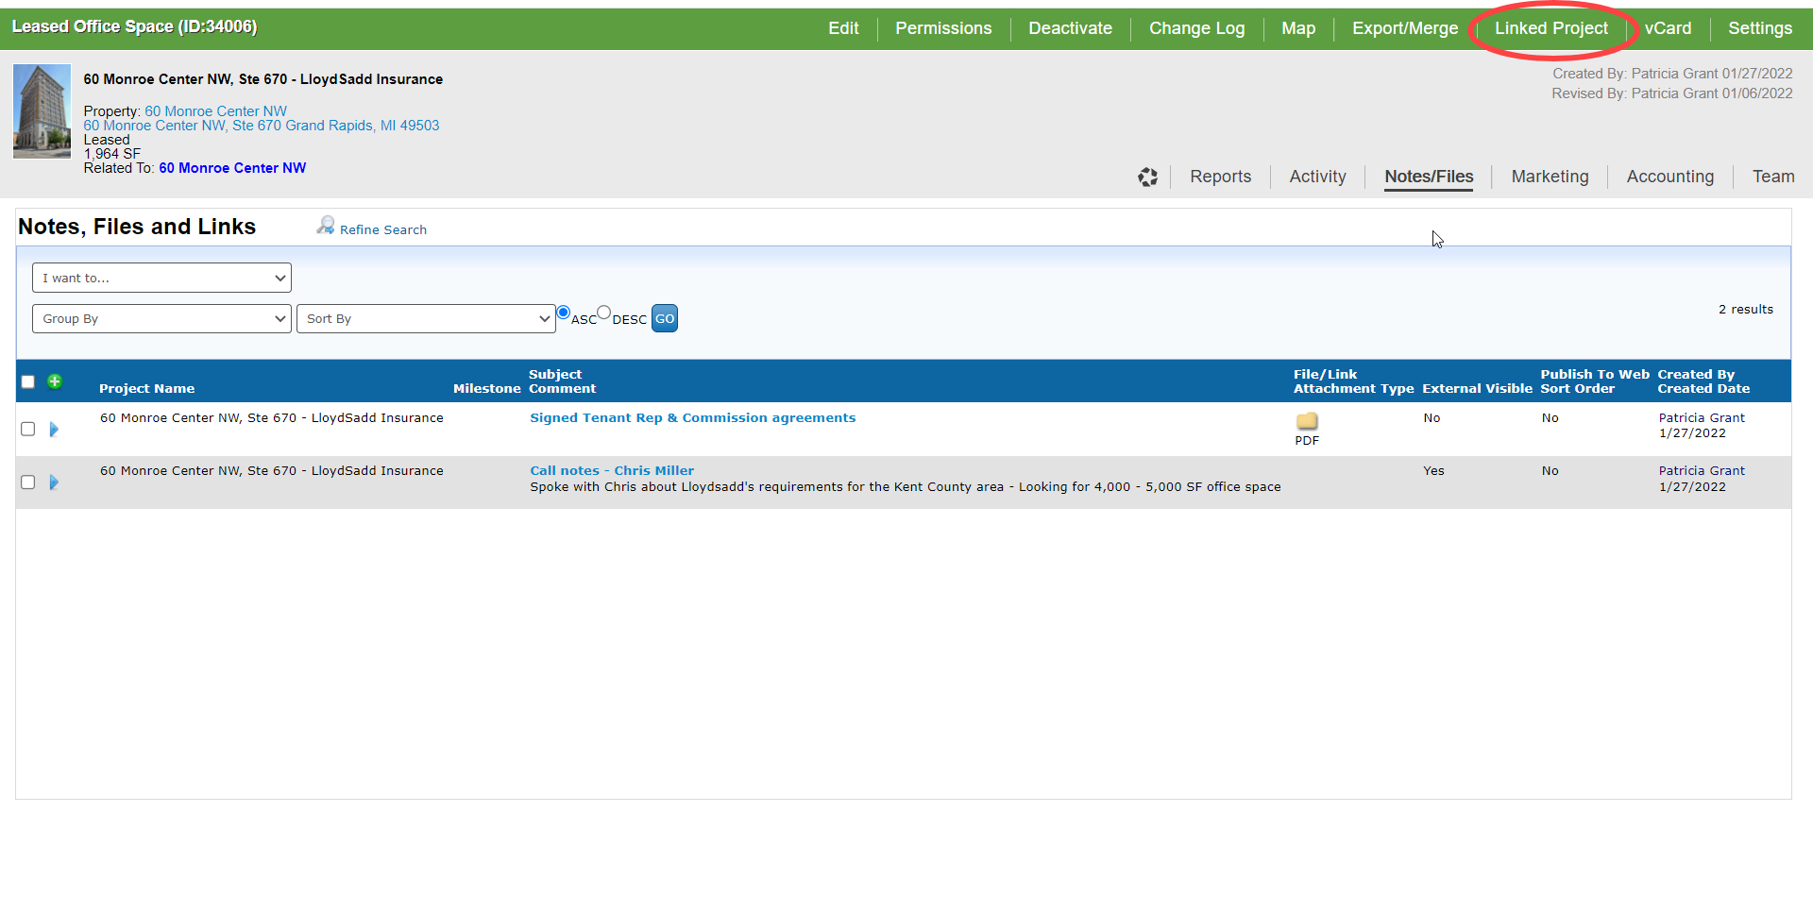Check the Call notes row checkbox
This screenshot has height=897, width=1813.
pos(28,482)
